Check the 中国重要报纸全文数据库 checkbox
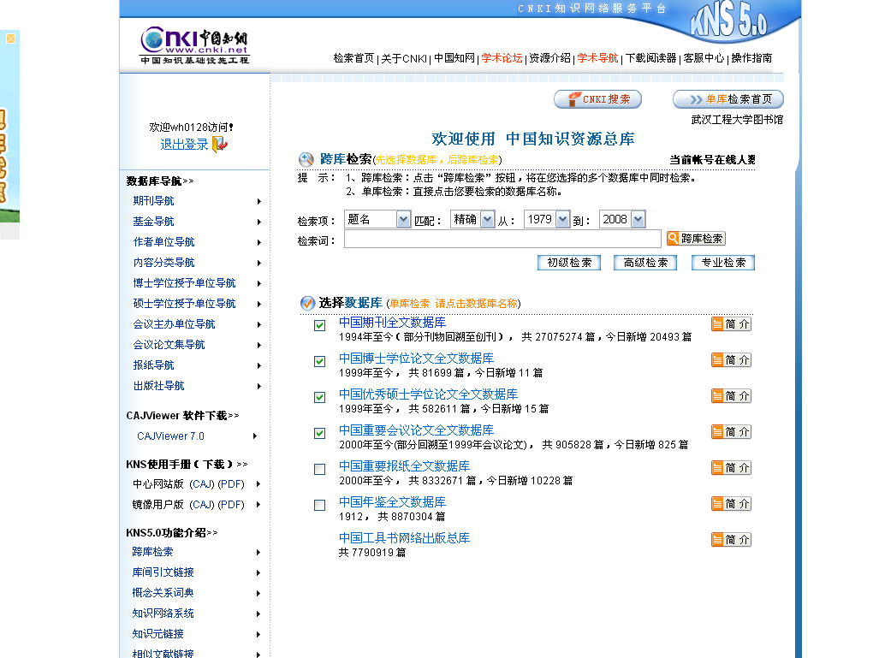This screenshot has width=873, height=658. click(x=319, y=469)
